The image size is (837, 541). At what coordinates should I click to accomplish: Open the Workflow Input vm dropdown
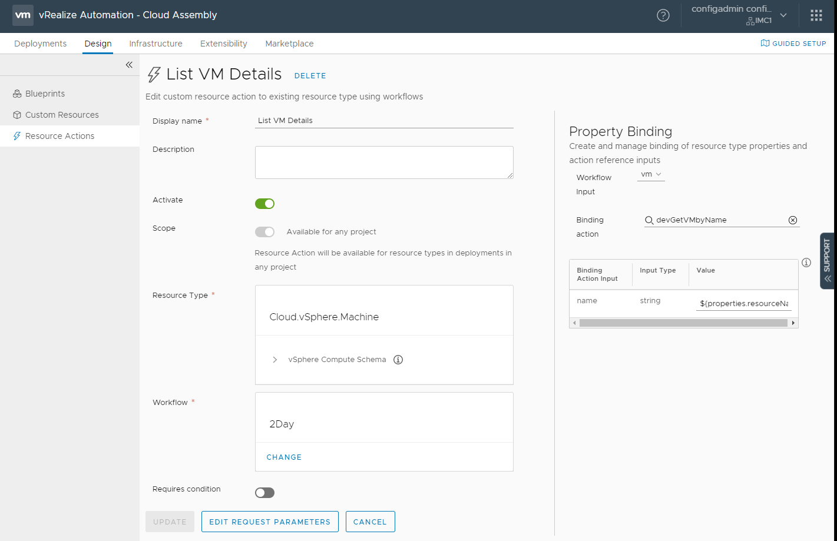pos(651,175)
